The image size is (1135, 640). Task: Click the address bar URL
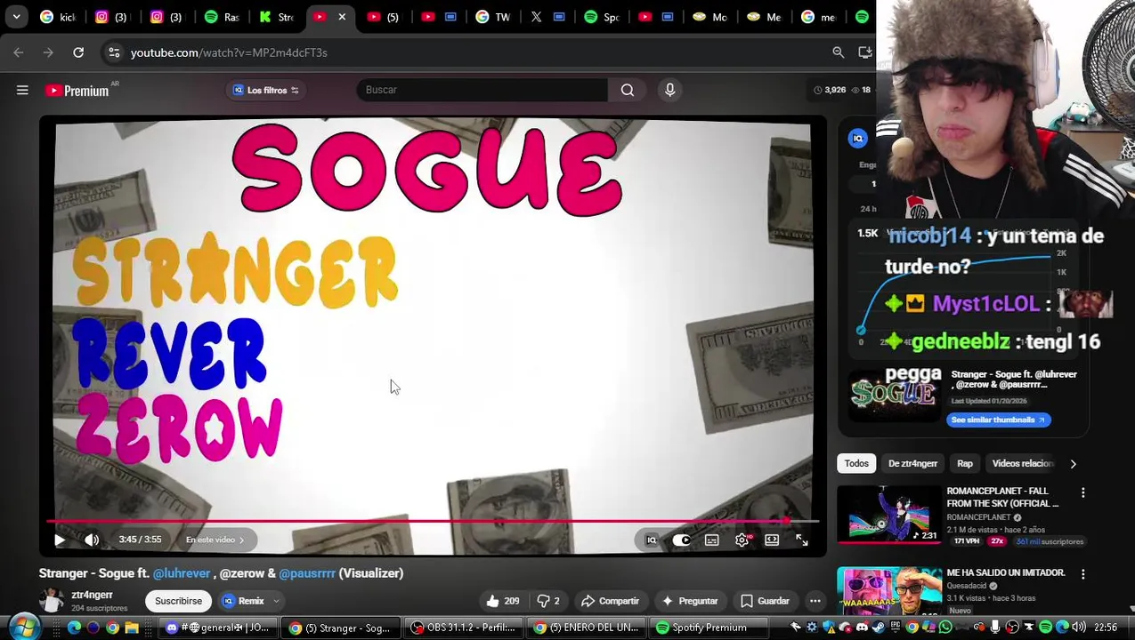(229, 52)
